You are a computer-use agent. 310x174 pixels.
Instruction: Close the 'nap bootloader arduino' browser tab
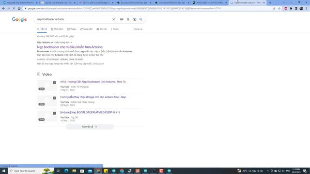click(263, 3)
